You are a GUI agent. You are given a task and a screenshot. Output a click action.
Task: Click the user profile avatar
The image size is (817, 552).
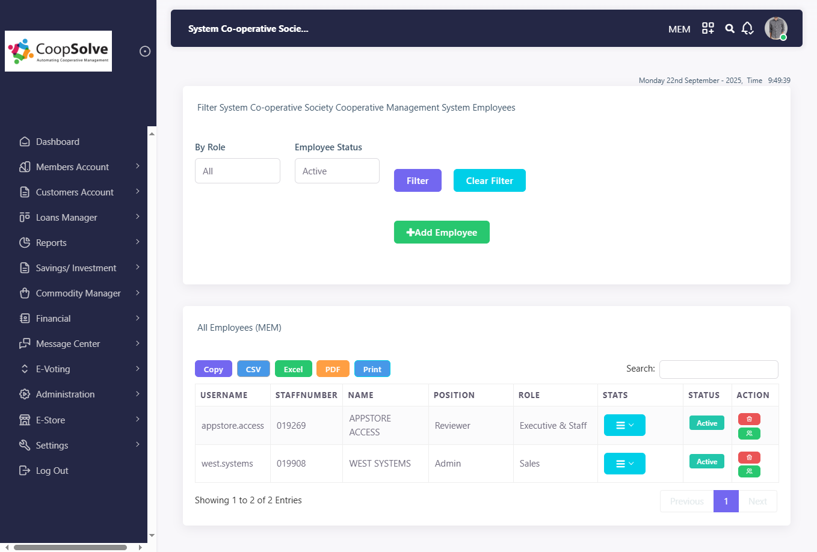[775, 28]
